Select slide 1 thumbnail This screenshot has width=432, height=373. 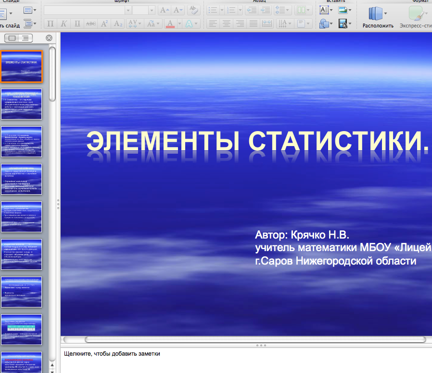22,67
